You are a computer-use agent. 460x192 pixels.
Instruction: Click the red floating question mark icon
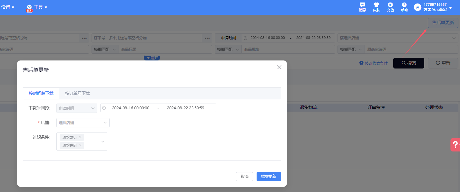455,145
